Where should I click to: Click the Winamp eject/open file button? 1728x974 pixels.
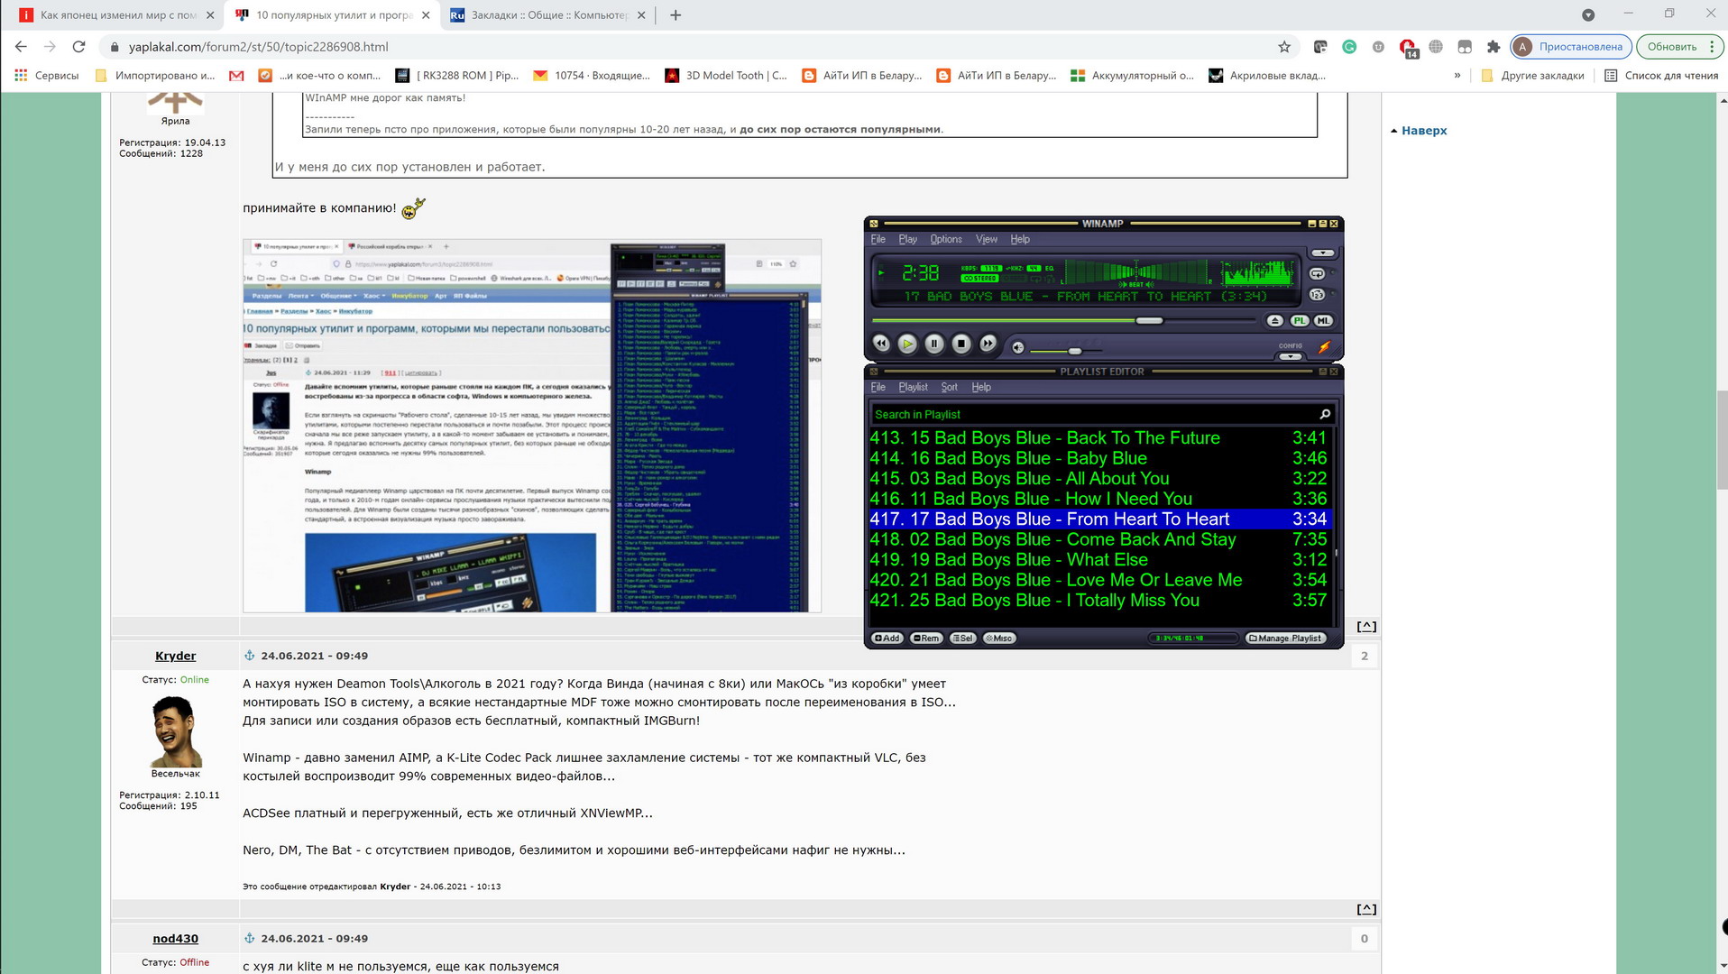tap(1274, 321)
